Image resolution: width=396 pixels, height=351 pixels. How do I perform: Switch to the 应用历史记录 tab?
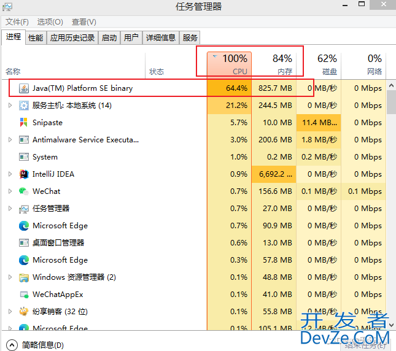(72, 38)
